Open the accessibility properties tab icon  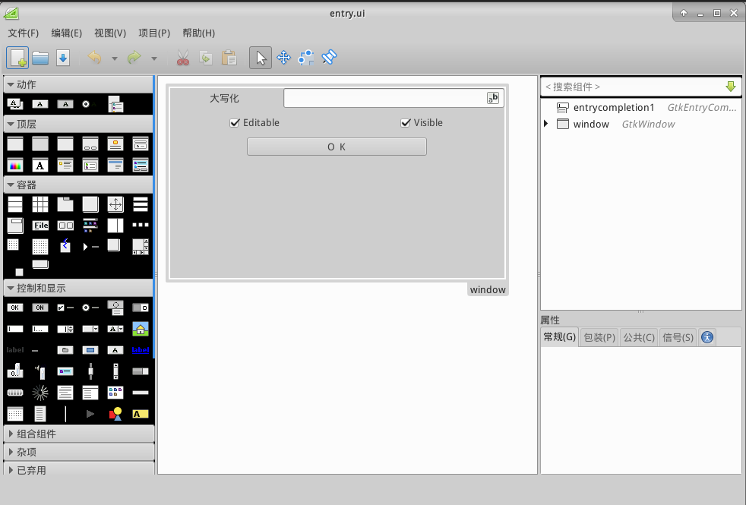[707, 338]
